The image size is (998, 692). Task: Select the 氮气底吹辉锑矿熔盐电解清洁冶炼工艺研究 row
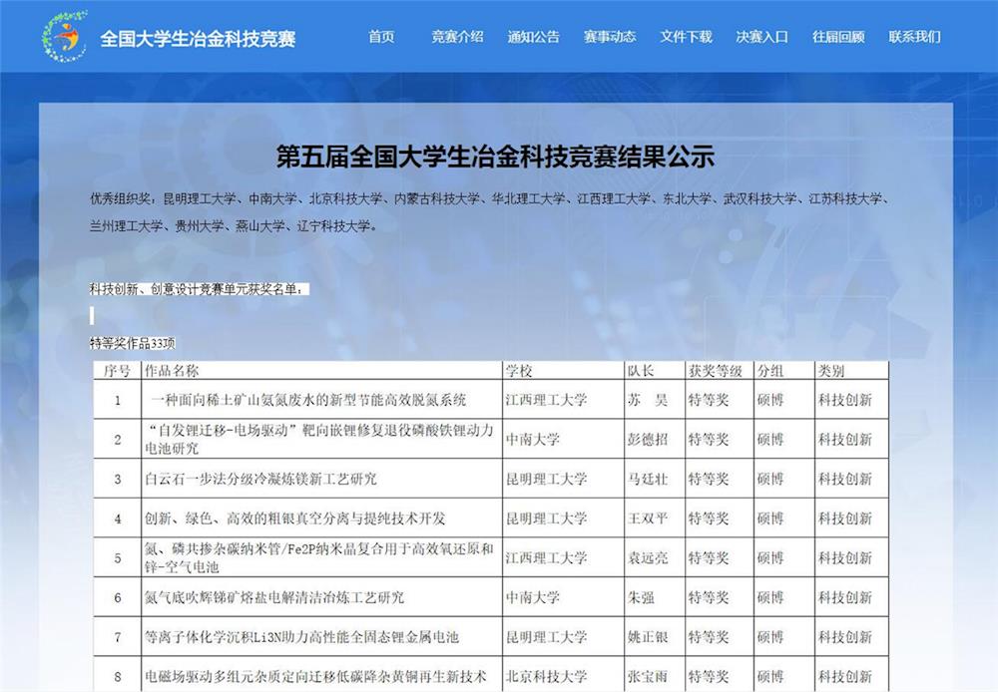click(x=274, y=597)
